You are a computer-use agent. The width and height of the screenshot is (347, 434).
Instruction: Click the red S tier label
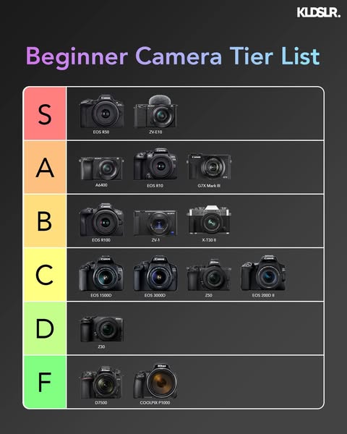pos(45,114)
